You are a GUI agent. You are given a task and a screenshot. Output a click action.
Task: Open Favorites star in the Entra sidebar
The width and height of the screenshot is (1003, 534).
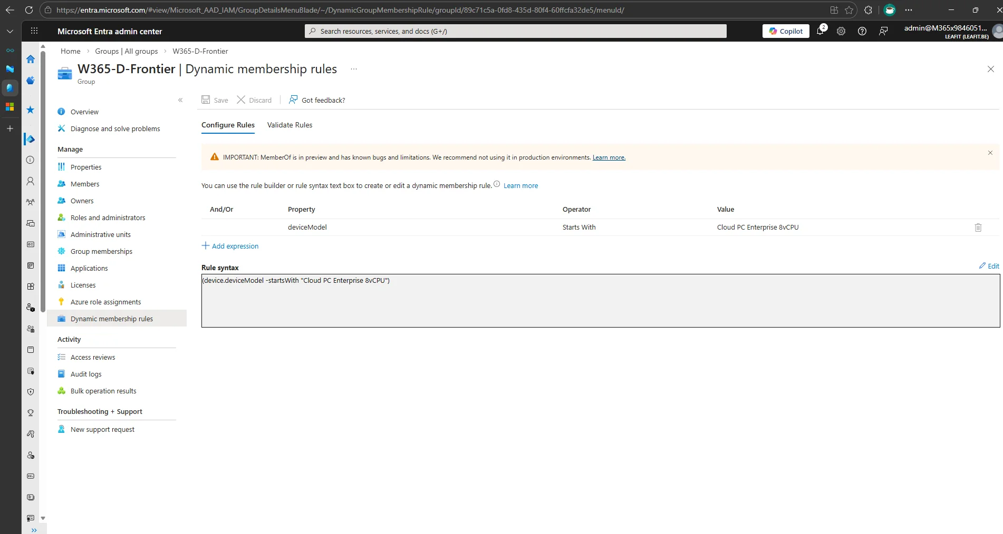[31, 110]
